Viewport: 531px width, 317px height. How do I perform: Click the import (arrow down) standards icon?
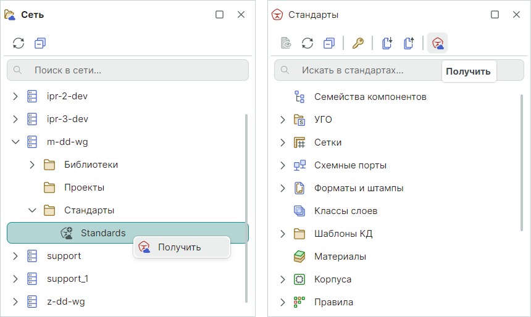coord(387,43)
